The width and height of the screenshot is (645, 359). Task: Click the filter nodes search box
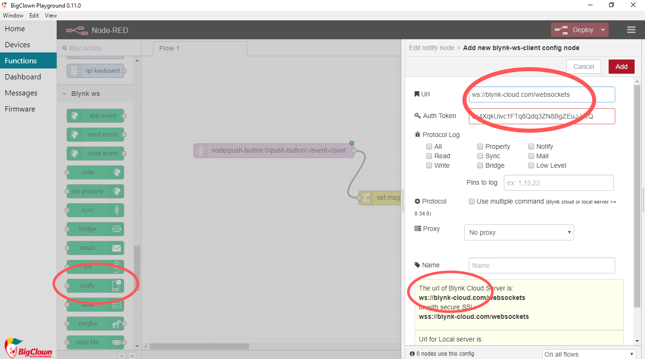point(99,48)
